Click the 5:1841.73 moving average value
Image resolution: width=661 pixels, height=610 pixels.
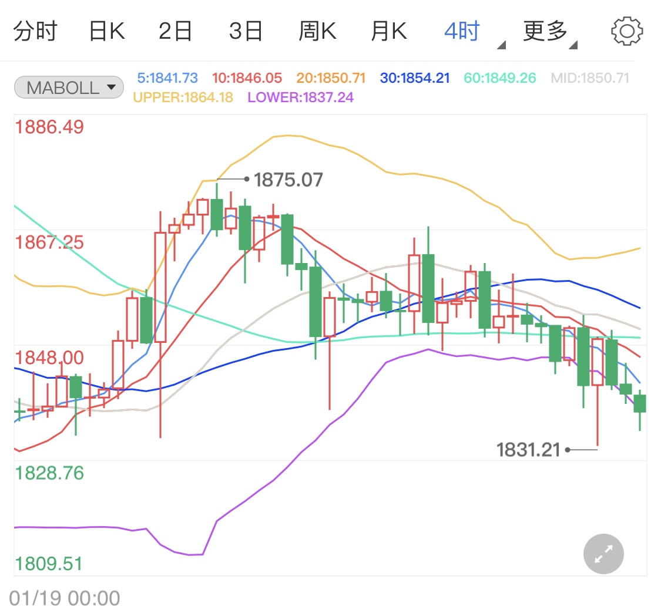(167, 78)
